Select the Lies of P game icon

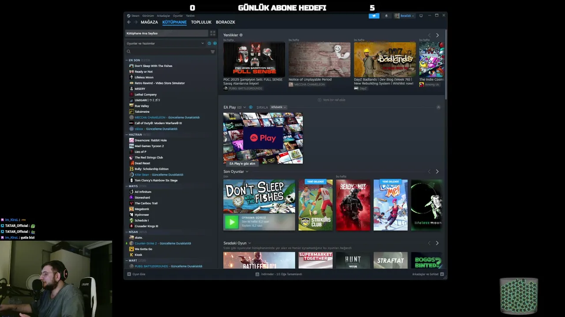(x=132, y=152)
